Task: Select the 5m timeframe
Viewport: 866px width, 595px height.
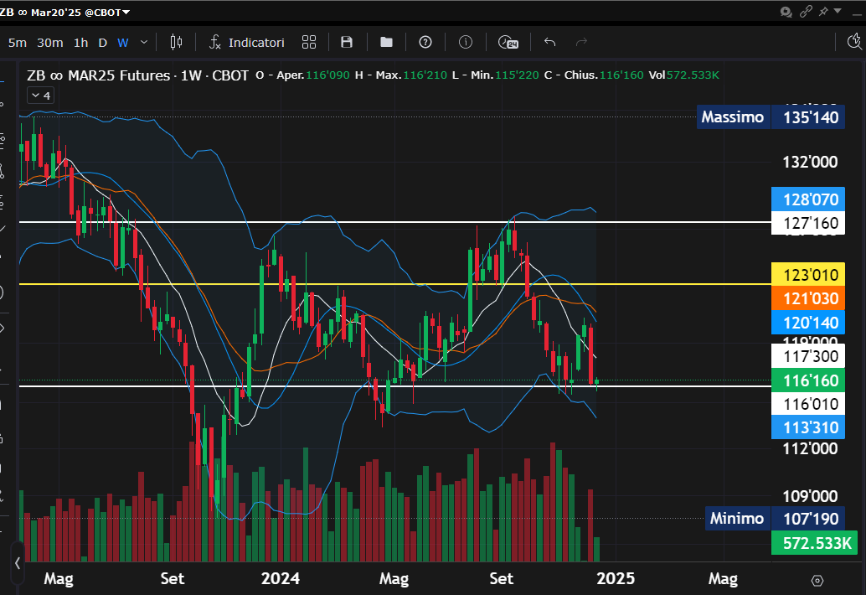Action: (x=18, y=42)
